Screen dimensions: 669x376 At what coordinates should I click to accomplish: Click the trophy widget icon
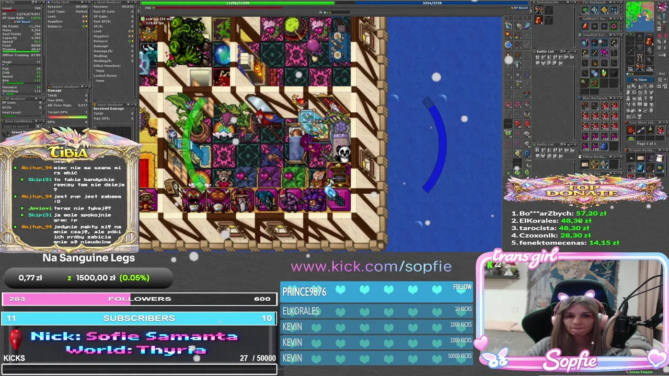tap(651, 98)
